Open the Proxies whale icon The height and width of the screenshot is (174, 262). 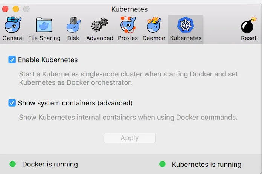click(x=128, y=24)
